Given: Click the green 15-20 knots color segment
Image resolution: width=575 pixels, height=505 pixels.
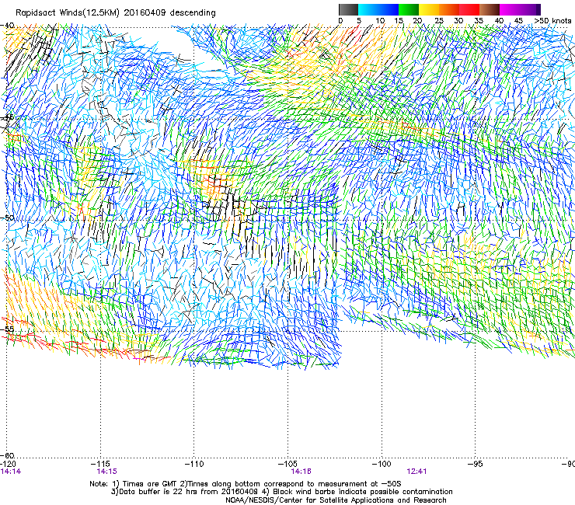Looking at the screenshot, I should coord(409,9).
